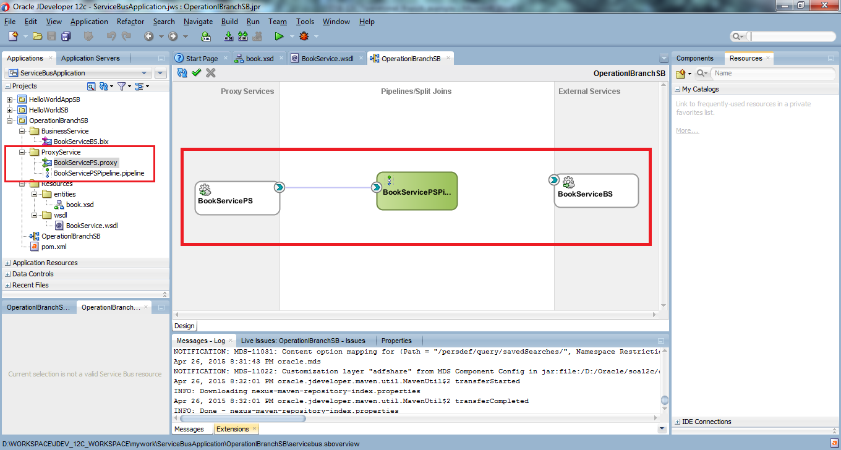841x450 pixels.
Task: Expand the HelloWorldAppSB project node
Action: pos(9,100)
